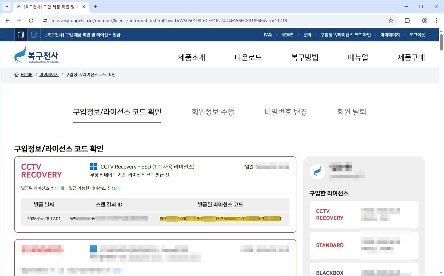Click the 복구천사 logo
Image resolution: width=444 pixels, height=276 pixels.
(x=37, y=55)
